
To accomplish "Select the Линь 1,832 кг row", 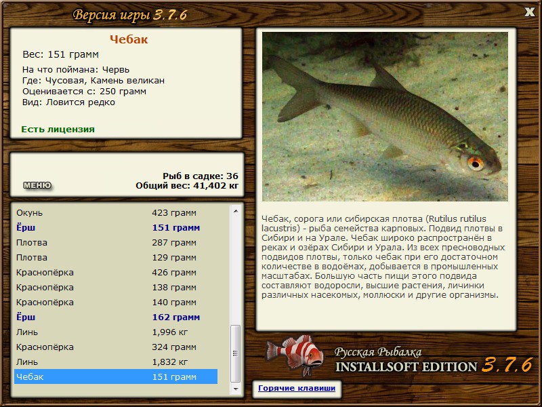I will click(x=116, y=362).
